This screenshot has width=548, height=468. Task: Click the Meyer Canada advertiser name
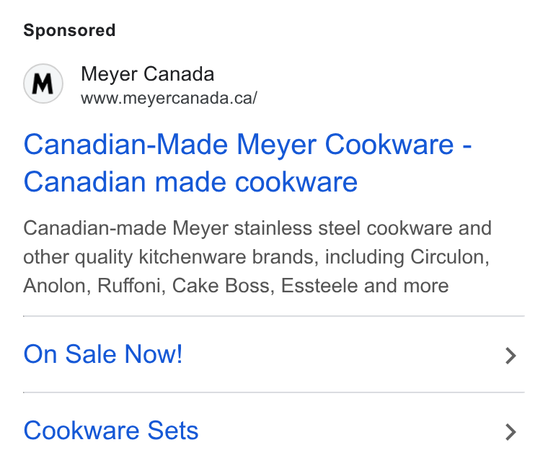[148, 74]
